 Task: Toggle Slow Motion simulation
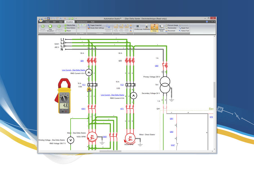click(70, 28)
